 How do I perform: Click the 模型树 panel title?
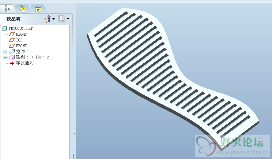tap(14, 19)
